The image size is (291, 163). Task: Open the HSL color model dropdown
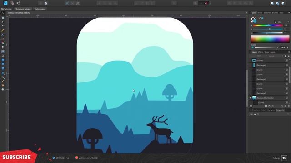click(283, 22)
